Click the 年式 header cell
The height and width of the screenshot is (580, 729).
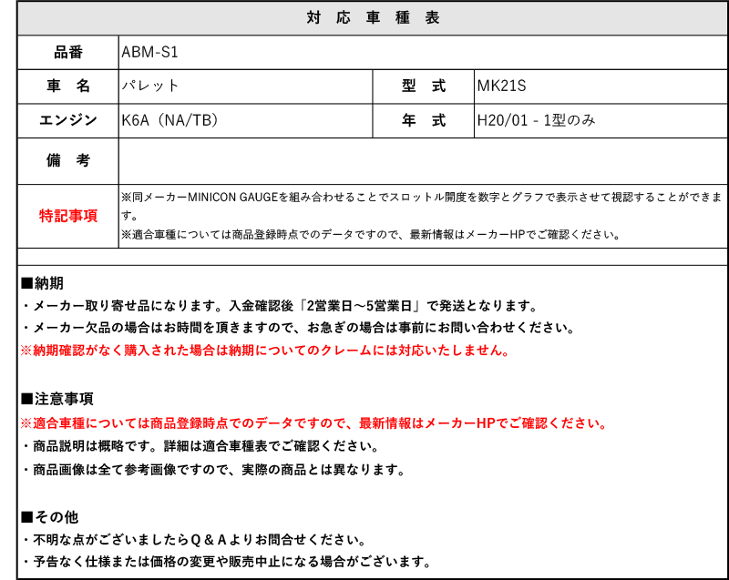tap(424, 120)
